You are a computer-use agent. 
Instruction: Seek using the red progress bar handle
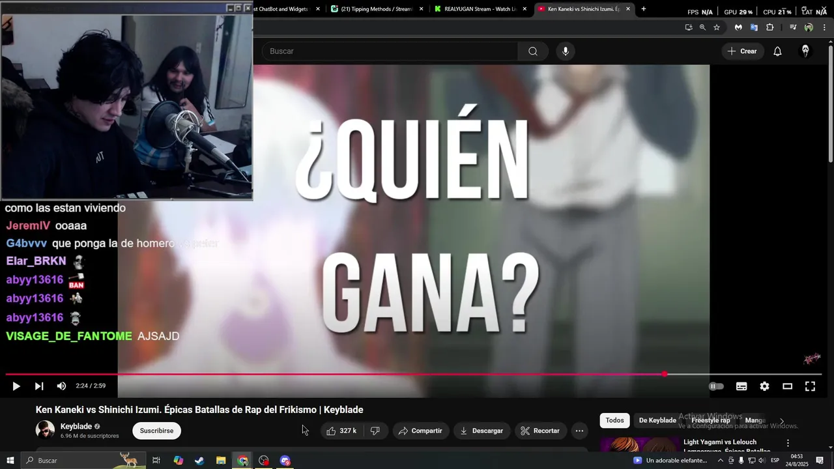coord(664,374)
